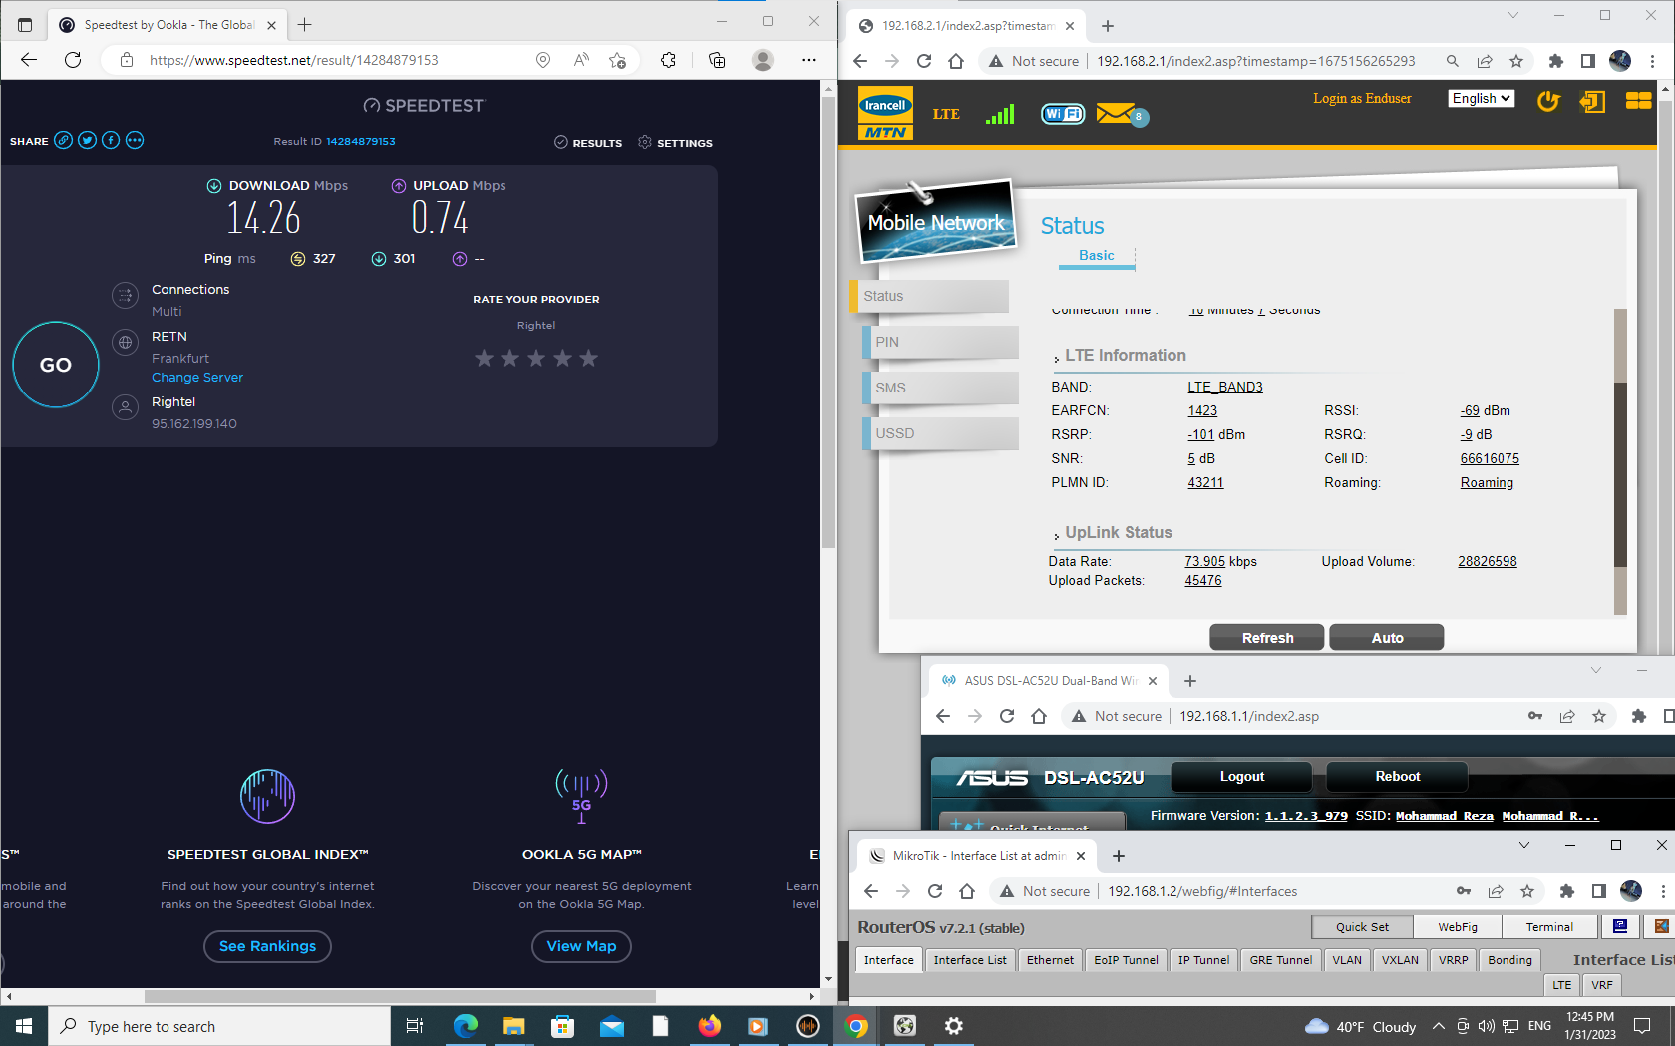Click the power/reboot icon in router header
Image resolution: width=1675 pixels, height=1046 pixels.
pyautogui.click(x=1548, y=101)
